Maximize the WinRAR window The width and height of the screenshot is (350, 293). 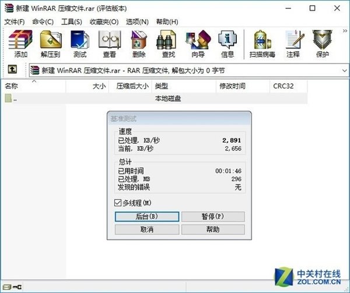pyautogui.click(x=312, y=9)
